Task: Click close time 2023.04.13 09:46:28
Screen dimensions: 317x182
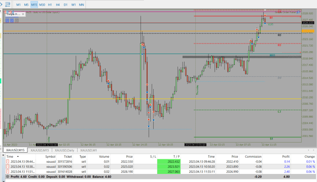Action: tap(202, 162)
